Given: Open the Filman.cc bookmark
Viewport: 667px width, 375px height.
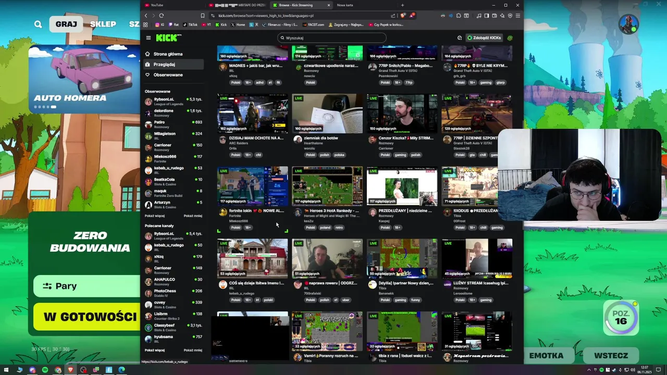Looking at the screenshot, I should click(281, 24).
